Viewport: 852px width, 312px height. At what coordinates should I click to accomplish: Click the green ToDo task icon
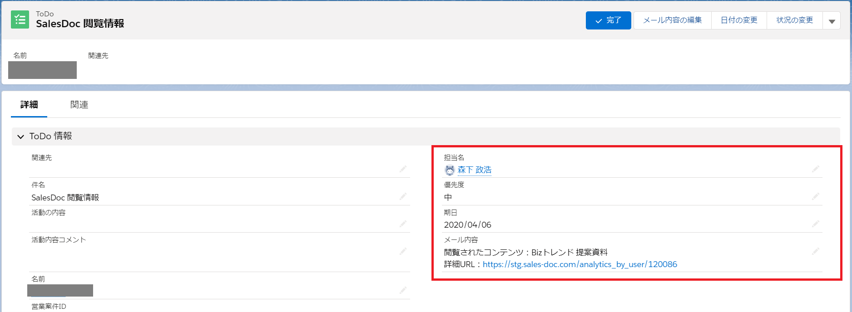(20, 19)
